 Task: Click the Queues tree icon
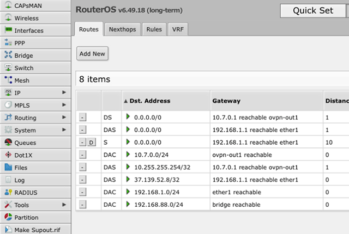coord(8,142)
